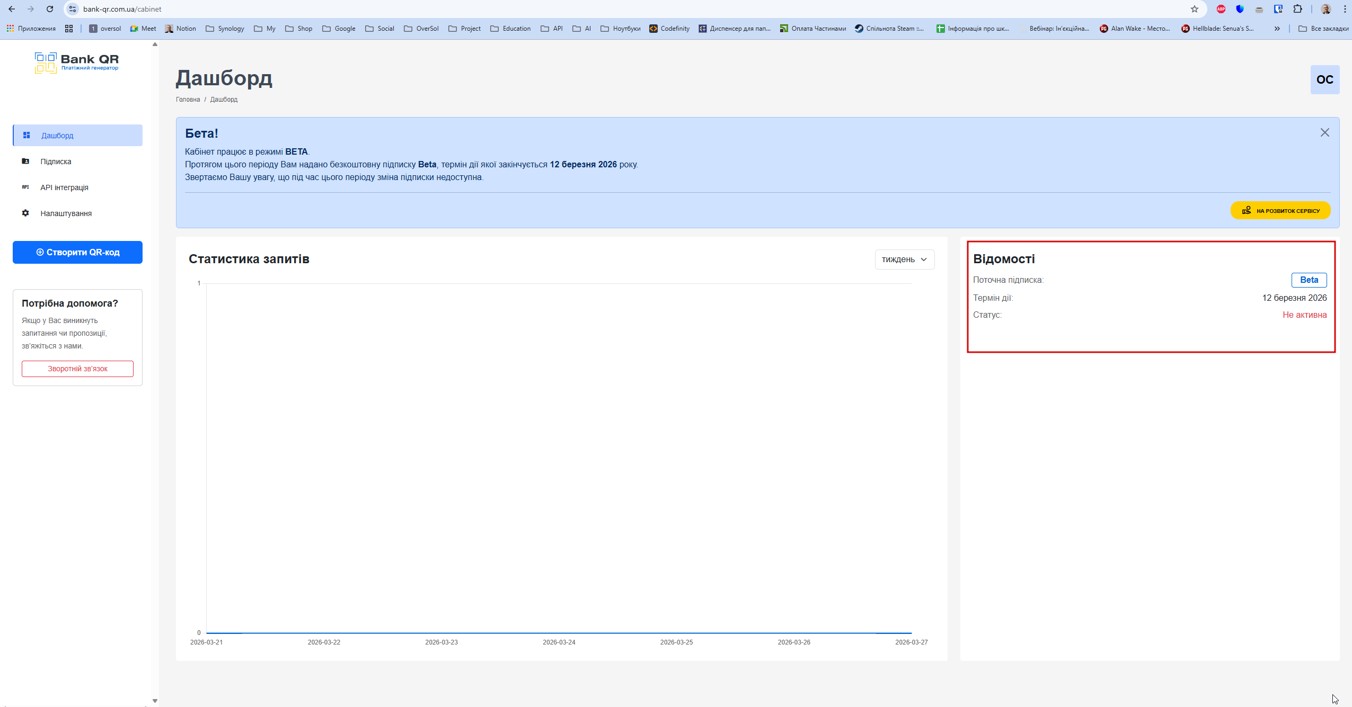Open the API інтеграція sidebar section

pos(64,187)
